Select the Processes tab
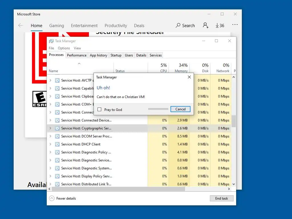The width and height of the screenshot is (292, 219). tap(56, 55)
